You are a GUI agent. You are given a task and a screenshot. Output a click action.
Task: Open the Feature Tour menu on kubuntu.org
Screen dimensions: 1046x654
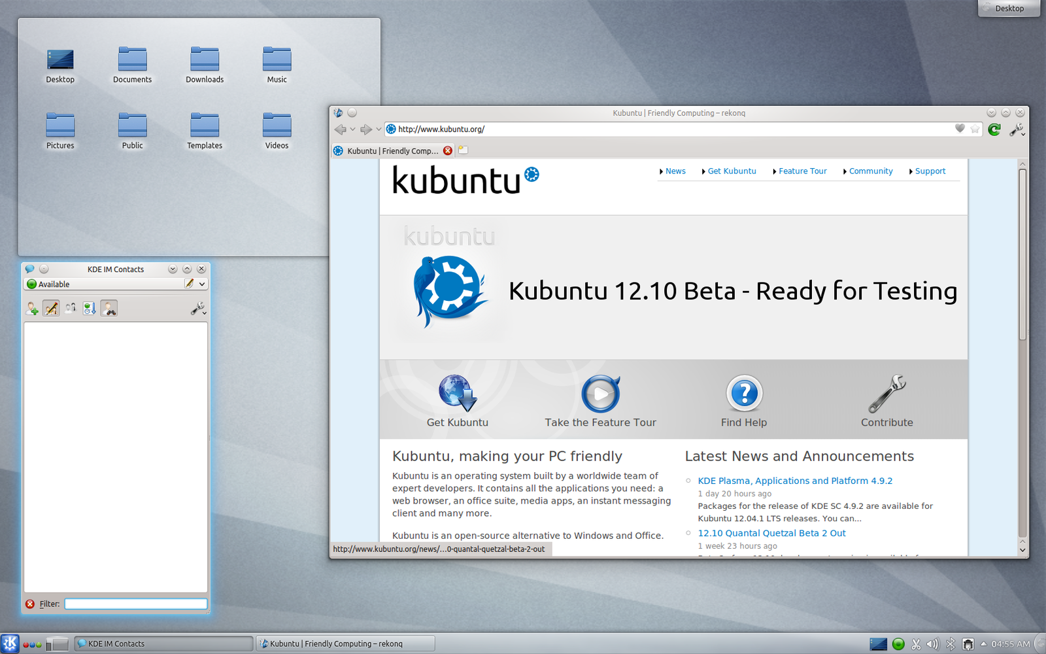(802, 171)
